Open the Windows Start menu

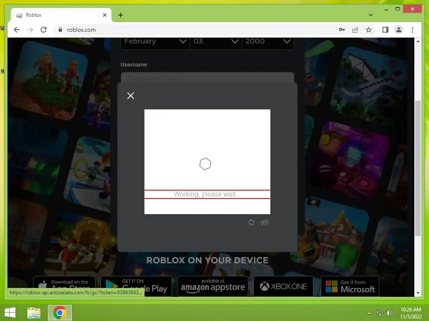10,313
